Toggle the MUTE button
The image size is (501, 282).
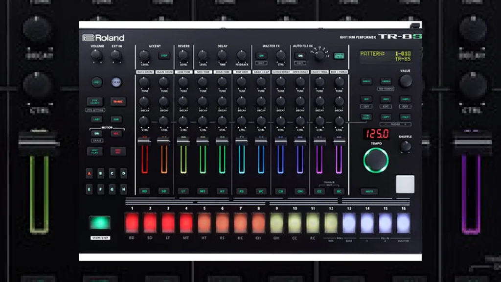pos(369,191)
